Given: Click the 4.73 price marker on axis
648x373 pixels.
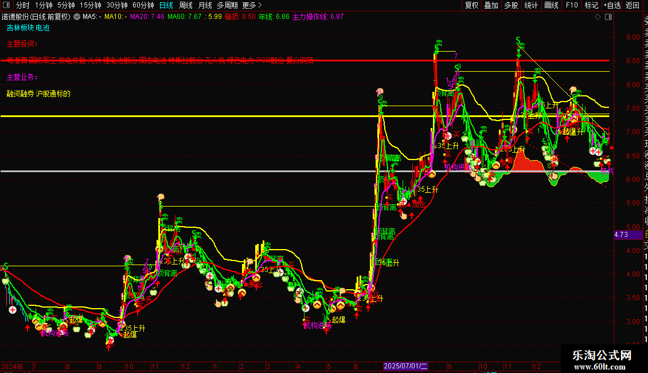Looking at the screenshot, I should (x=628, y=235).
